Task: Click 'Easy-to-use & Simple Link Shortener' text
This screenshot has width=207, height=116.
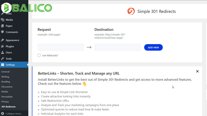Action: (64, 92)
